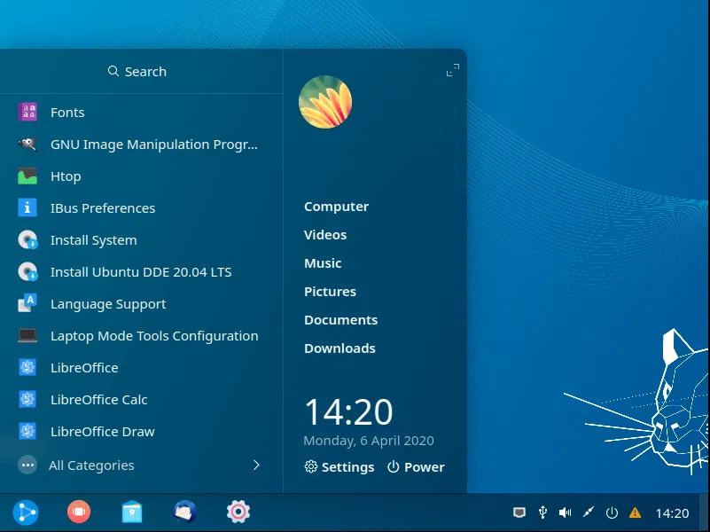This screenshot has width=710, height=532.
Task: Open the Downloads folder
Action: (x=339, y=348)
